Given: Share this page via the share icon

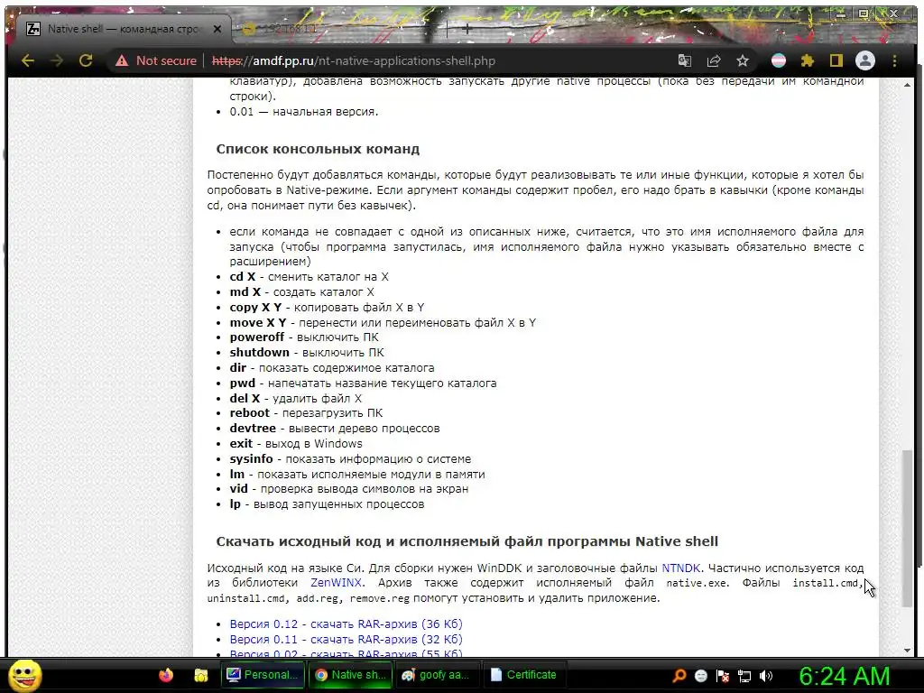Looking at the screenshot, I should point(714,60).
